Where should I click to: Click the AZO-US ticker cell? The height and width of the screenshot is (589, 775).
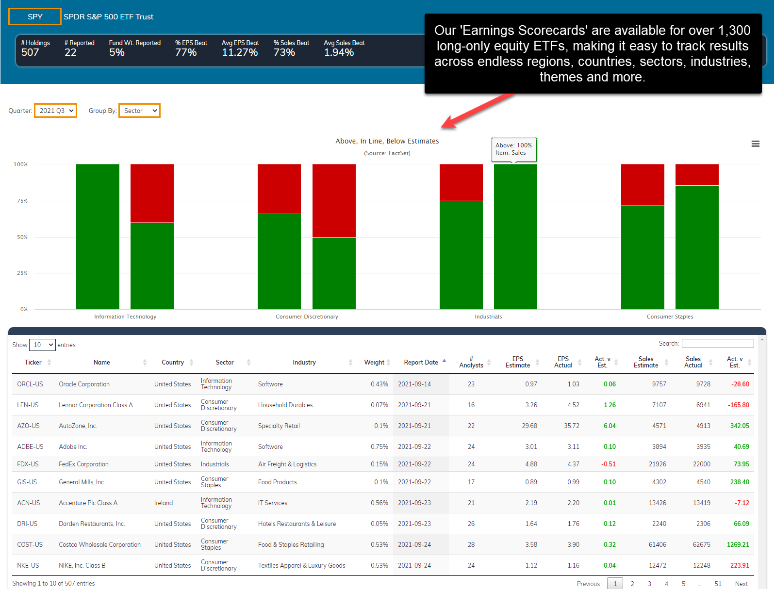click(29, 426)
